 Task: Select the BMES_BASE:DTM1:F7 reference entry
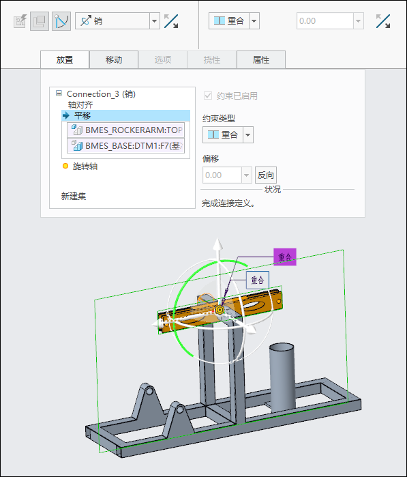click(126, 146)
